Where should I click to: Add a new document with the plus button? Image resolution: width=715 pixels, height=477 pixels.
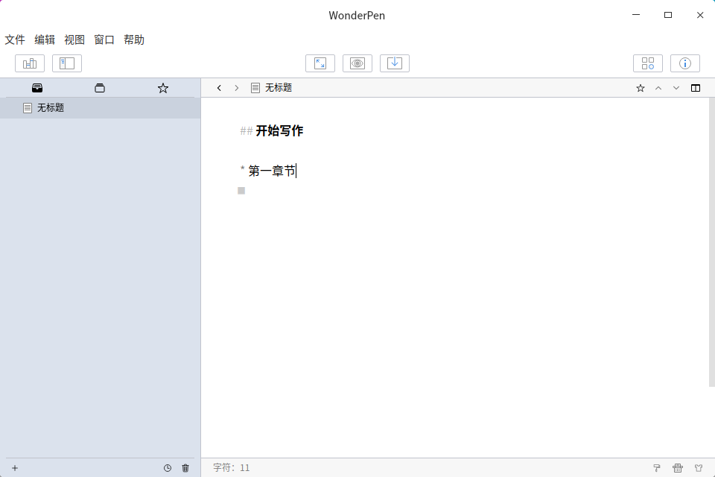pyautogui.click(x=15, y=468)
